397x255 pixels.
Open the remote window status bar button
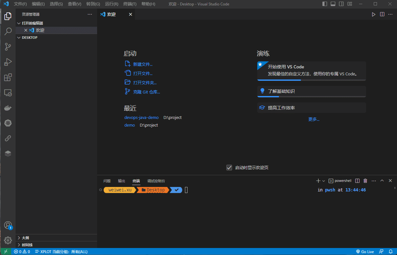click(5, 252)
